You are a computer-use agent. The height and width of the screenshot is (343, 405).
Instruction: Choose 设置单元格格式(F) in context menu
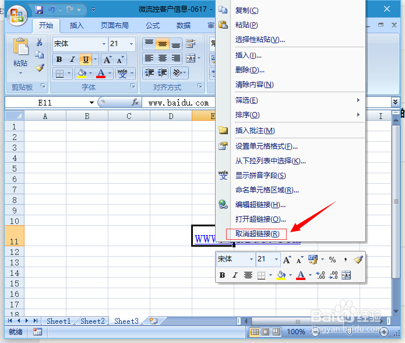(x=291, y=146)
